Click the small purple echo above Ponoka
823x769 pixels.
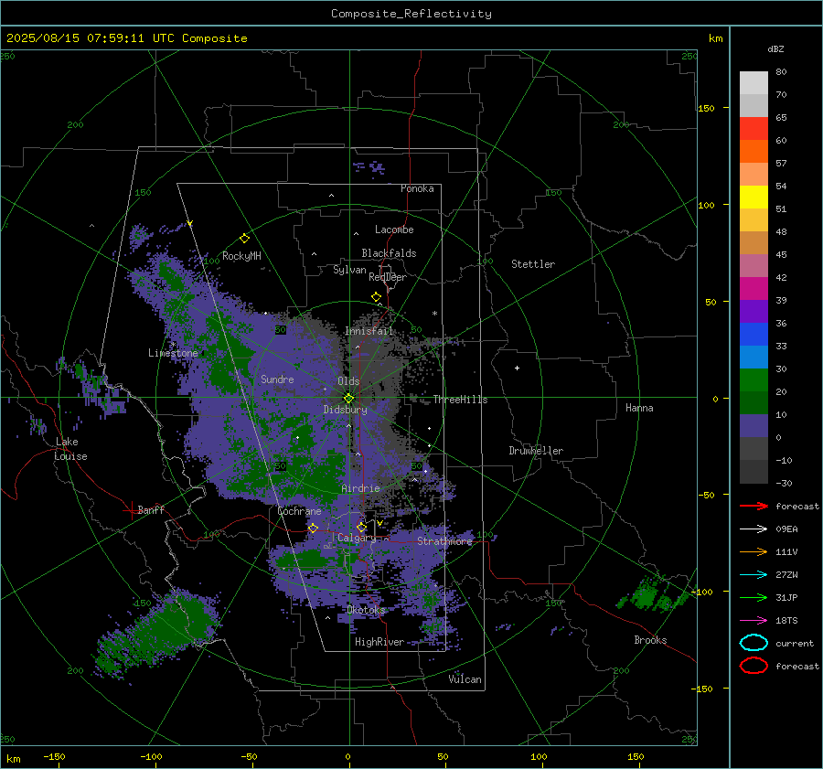click(x=369, y=167)
